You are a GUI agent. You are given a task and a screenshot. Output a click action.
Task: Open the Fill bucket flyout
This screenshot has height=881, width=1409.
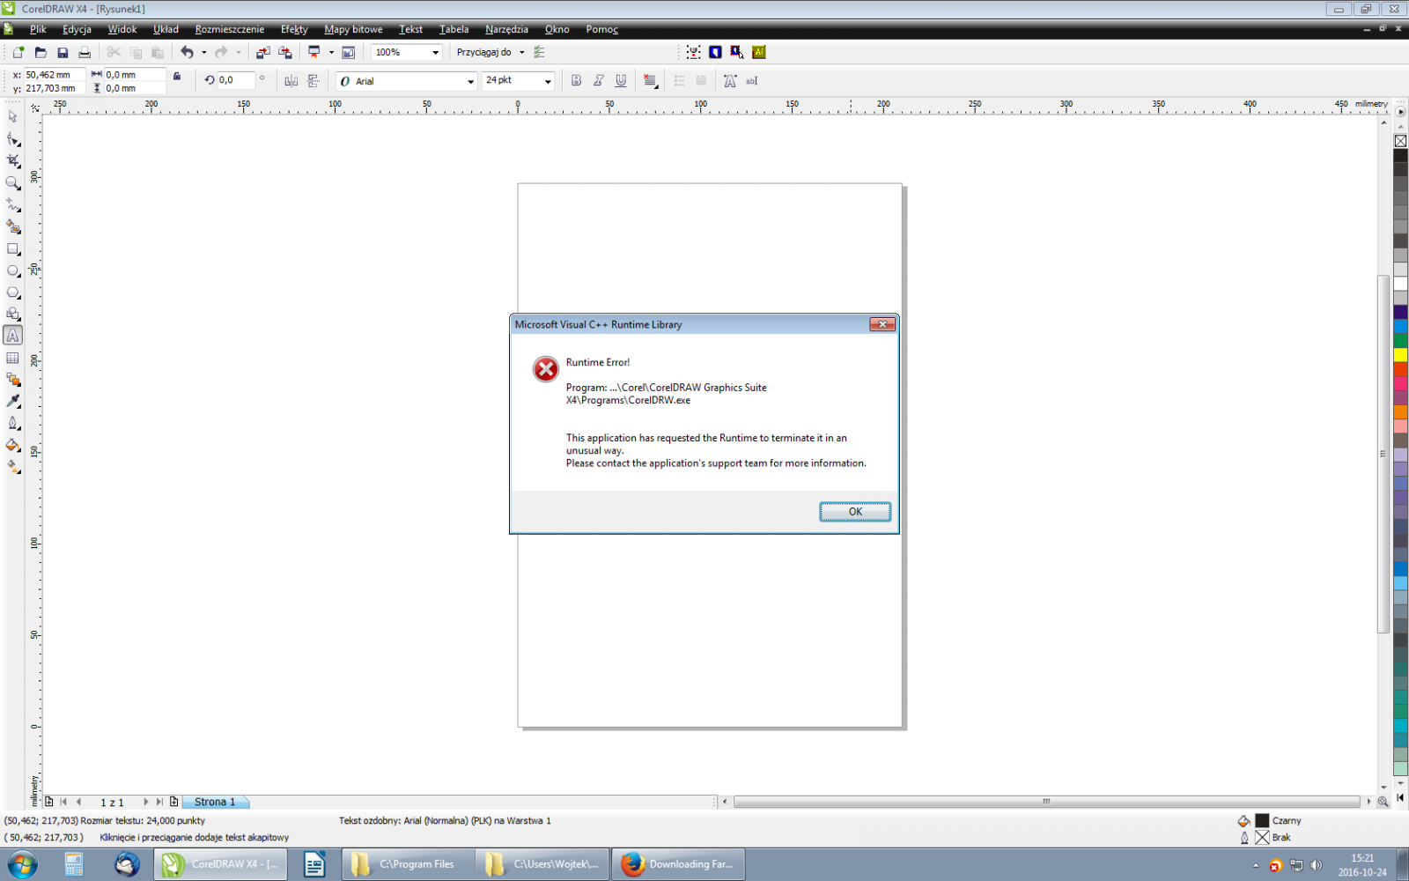pyautogui.click(x=12, y=446)
